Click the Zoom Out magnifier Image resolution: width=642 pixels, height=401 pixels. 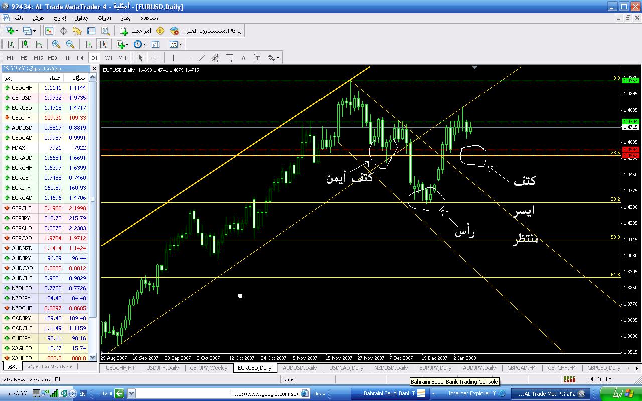pyautogui.click(x=70, y=44)
